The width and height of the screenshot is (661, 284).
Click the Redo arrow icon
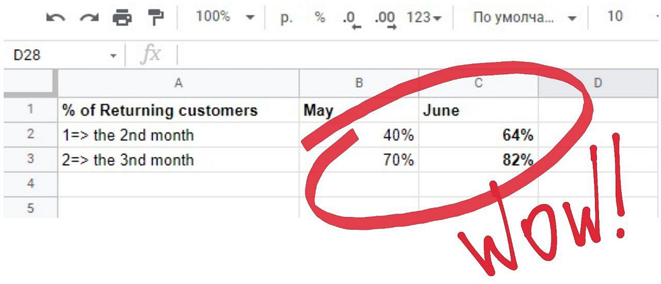pos(89,17)
